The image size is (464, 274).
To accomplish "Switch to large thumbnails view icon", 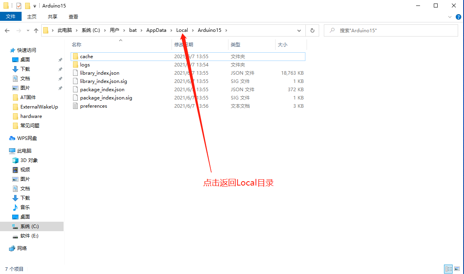I will tap(457, 269).
